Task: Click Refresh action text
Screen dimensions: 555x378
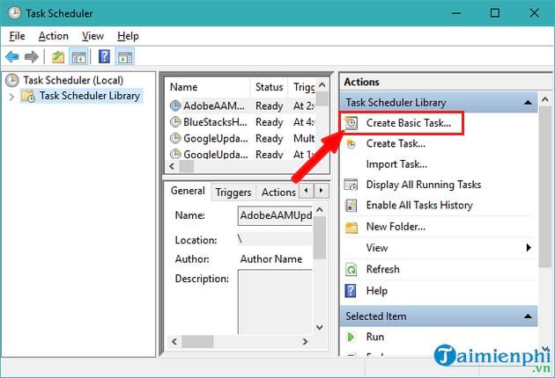Action: coord(382,270)
